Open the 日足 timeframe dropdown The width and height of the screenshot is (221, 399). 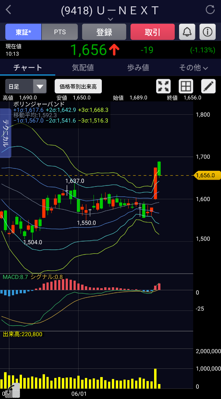pos(26,87)
